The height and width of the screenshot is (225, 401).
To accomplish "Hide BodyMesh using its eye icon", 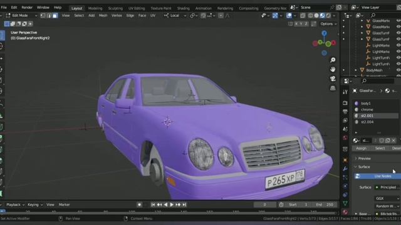I will (398, 70).
